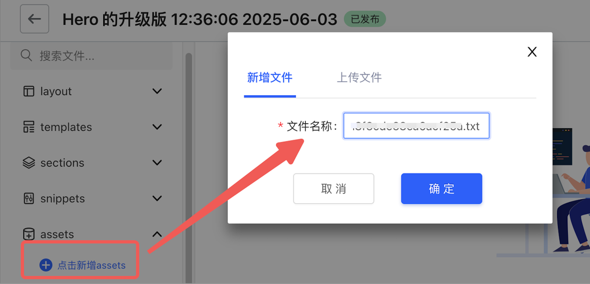Click the 取消 cancel button
The height and width of the screenshot is (284, 590).
click(x=334, y=189)
